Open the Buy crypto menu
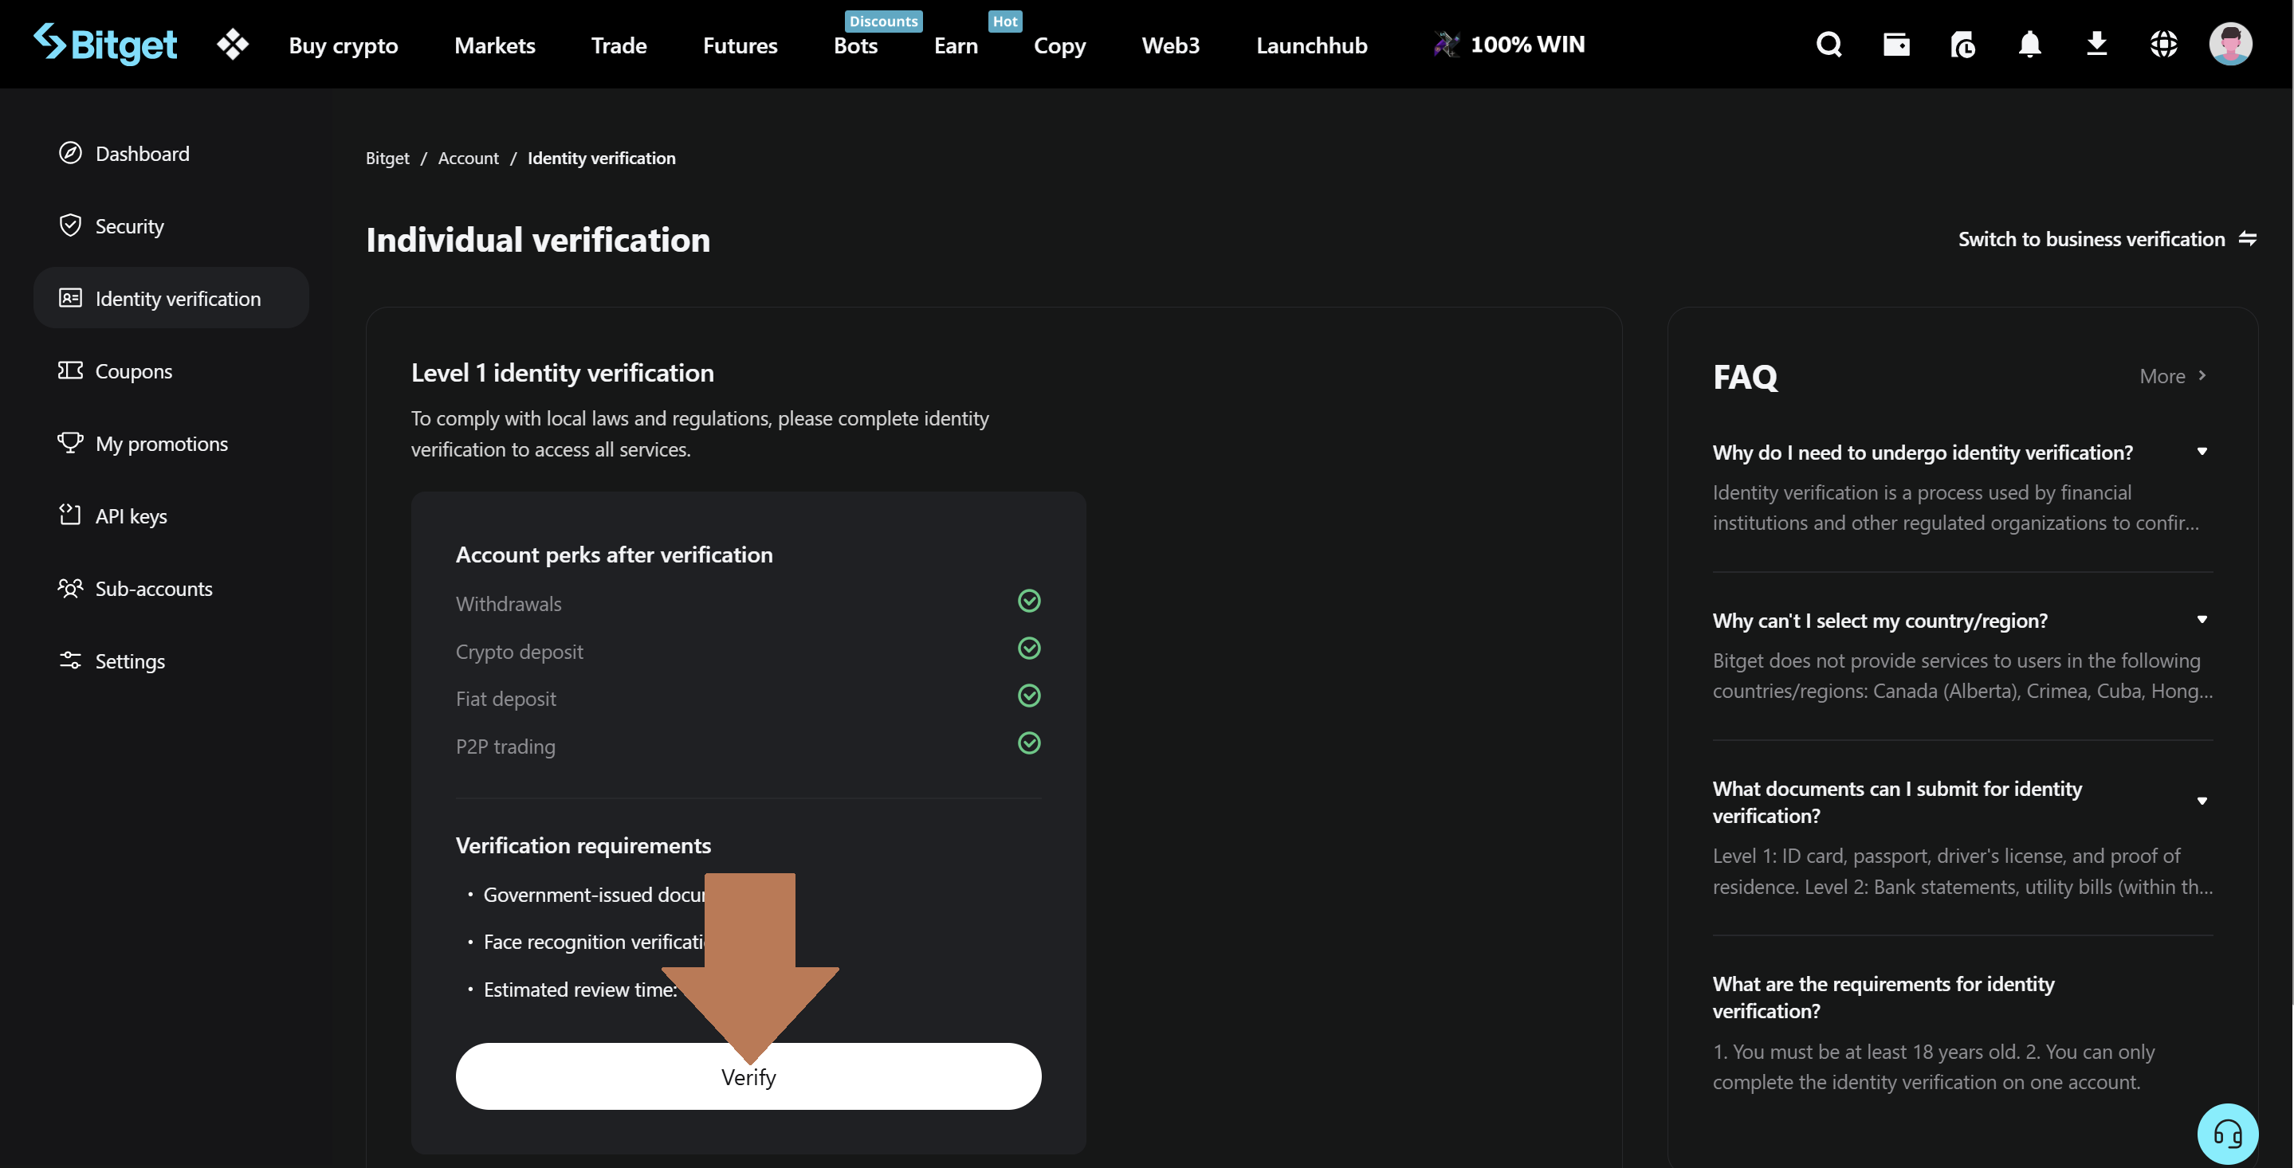Image resolution: width=2294 pixels, height=1168 pixels. 343,45
